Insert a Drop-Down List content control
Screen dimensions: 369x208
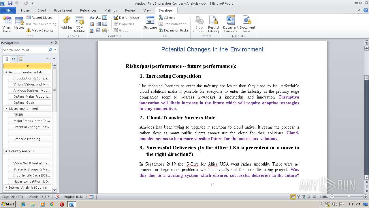105,24
